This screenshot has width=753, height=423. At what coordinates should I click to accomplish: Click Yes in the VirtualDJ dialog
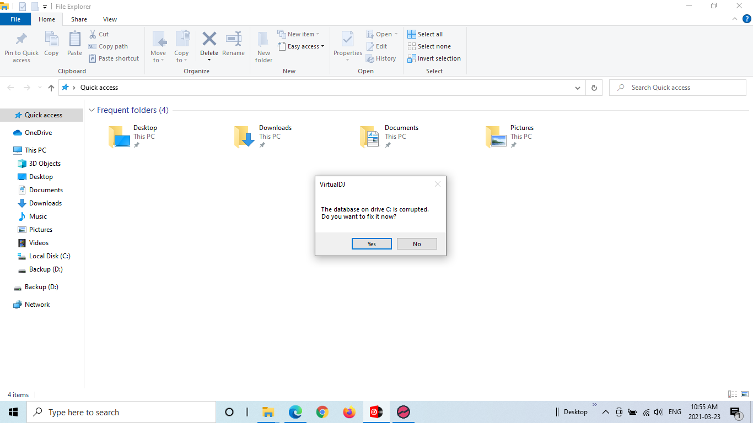(372, 244)
